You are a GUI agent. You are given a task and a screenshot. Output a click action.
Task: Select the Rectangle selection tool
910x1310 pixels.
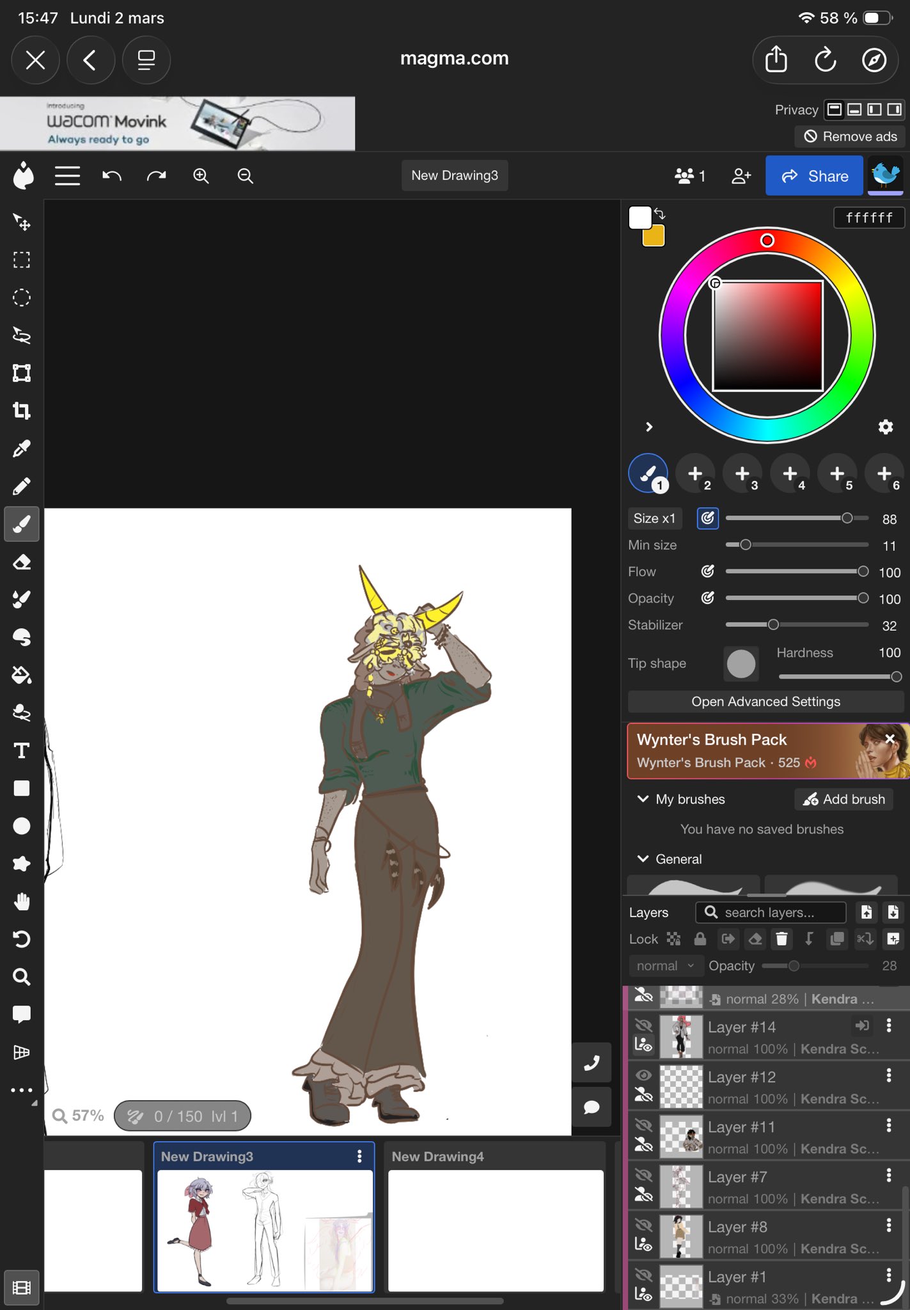[x=22, y=260]
